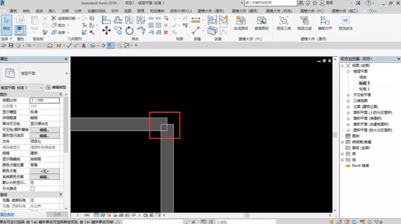Screen dimensions: 401x224
Task: Expand the 三维视图 tree node
Action: 348,101
